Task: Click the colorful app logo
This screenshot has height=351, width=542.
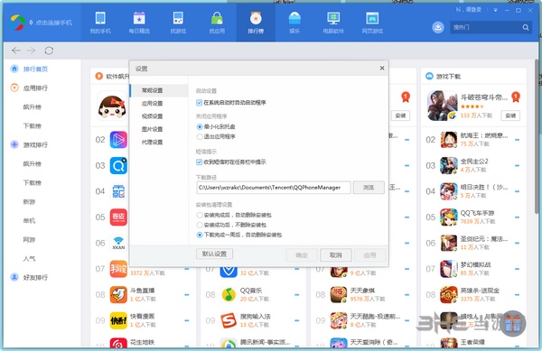Action: pos(17,23)
